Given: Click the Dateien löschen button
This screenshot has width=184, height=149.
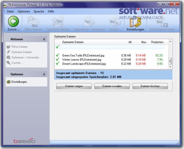Looking at the screenshot, I should (x=150, y=86).
